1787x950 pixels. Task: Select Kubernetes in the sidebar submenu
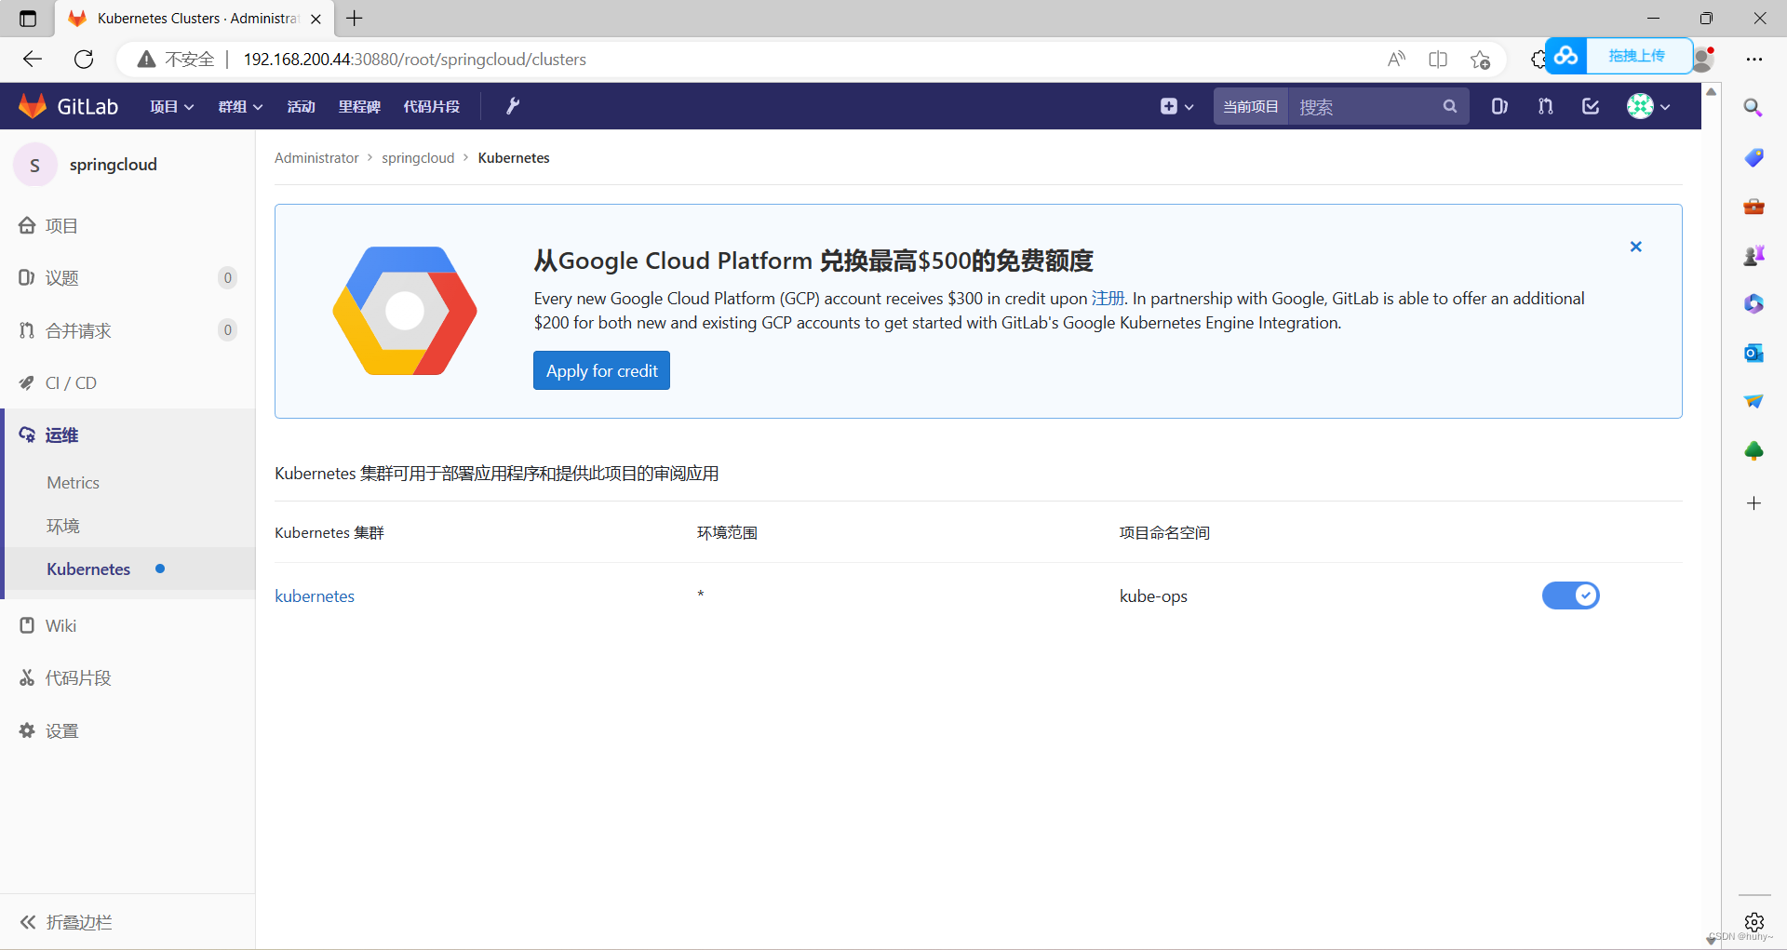(88, 569)
